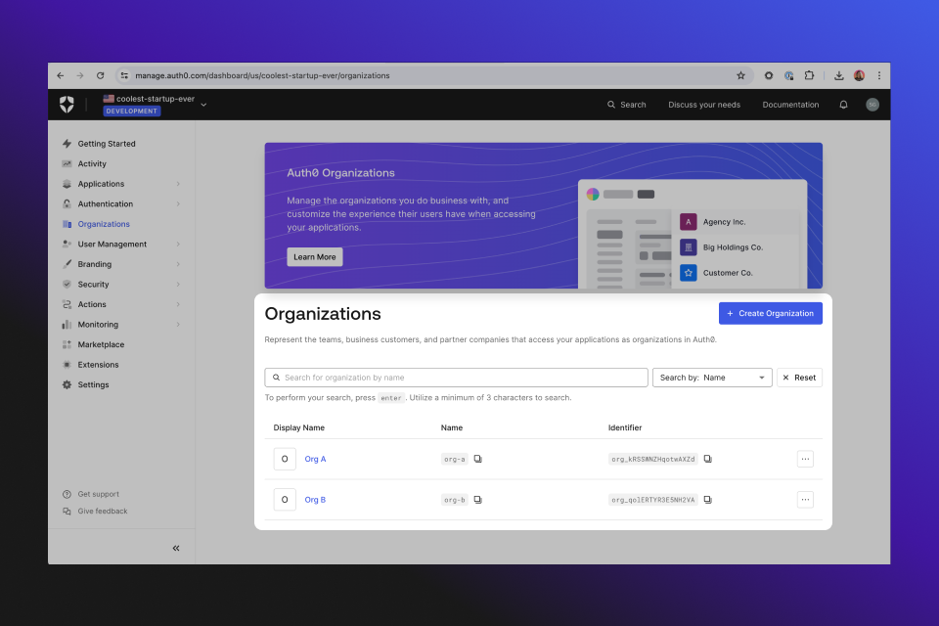The image size is (939, 626).
Task: Open the Marketplace page
Action: 101,344
